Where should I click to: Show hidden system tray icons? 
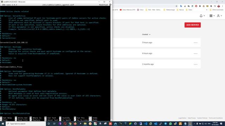click(x=194, y=124)
